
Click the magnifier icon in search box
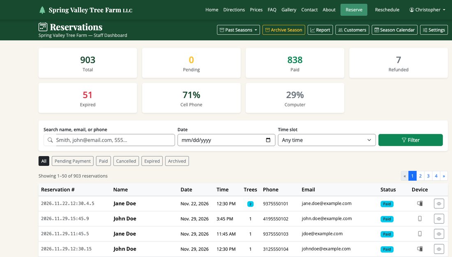tap(50, 140)
